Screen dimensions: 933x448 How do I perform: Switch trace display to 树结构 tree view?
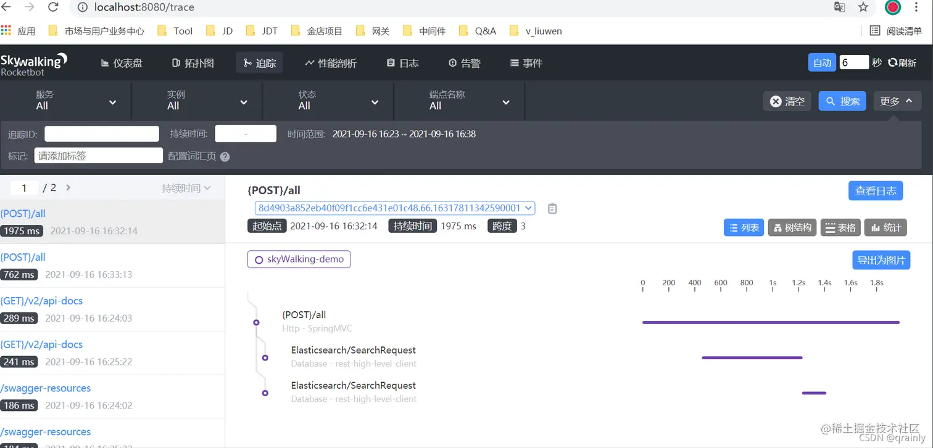pyautogui.click(x=791, y=227)
